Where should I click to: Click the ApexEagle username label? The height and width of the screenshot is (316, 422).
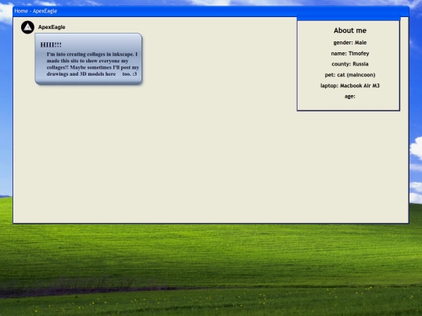point(52,27)
